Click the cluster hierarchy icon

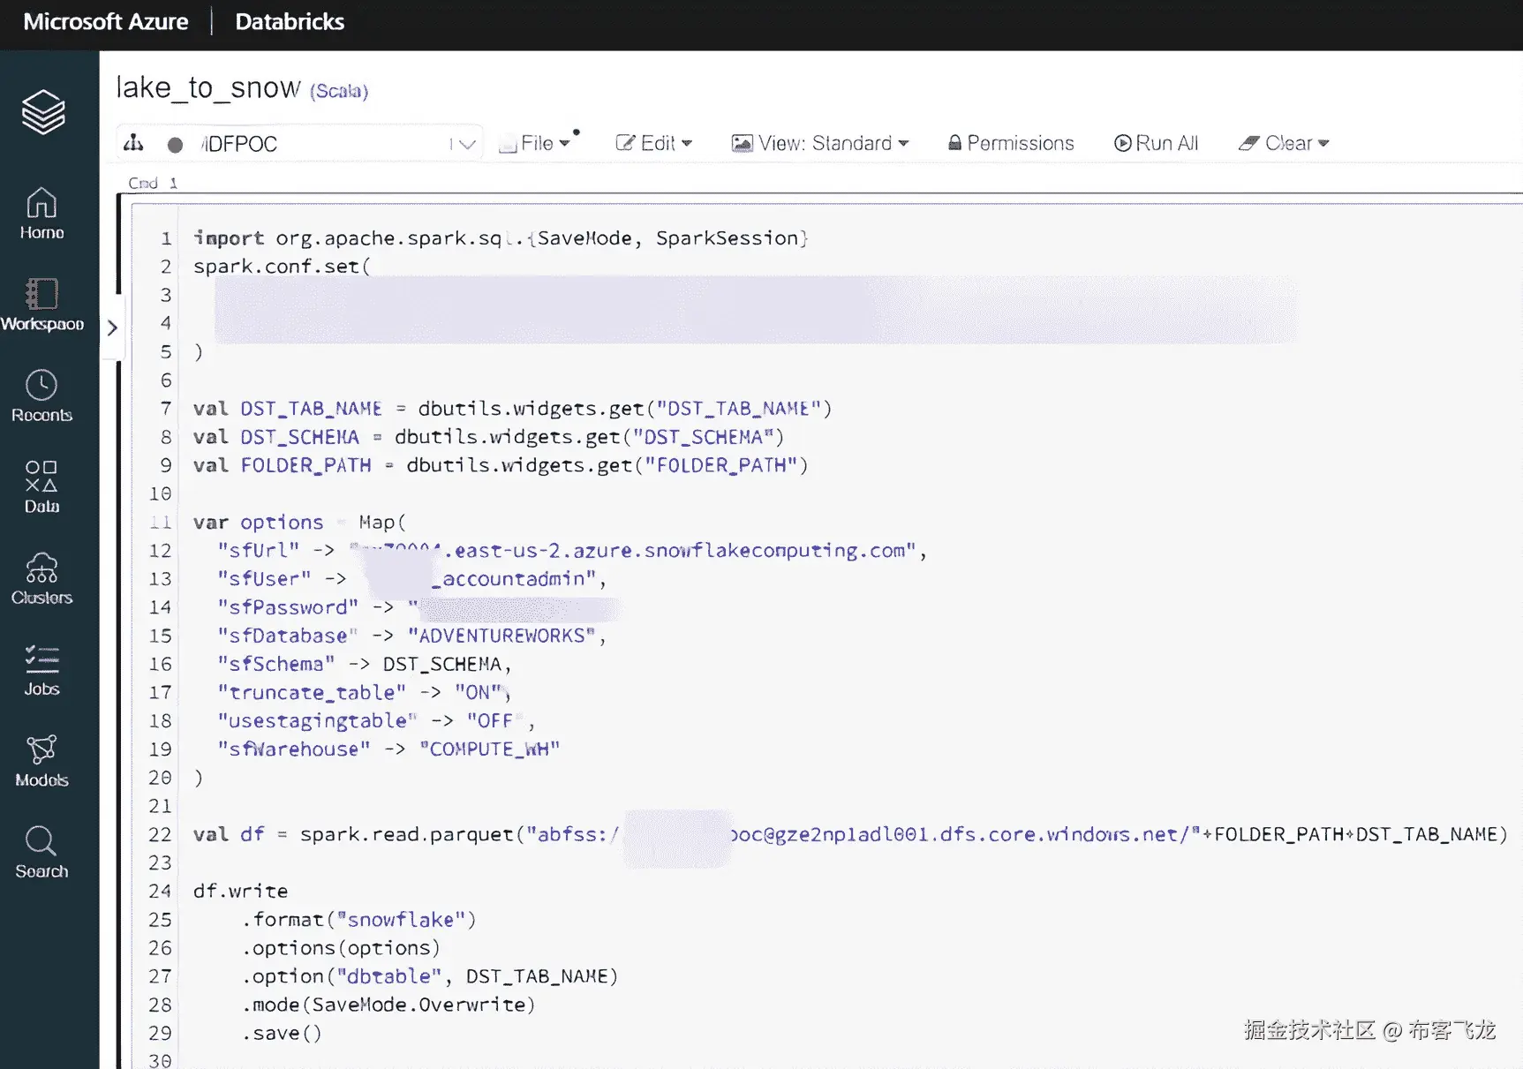click(x=133, y=143)
